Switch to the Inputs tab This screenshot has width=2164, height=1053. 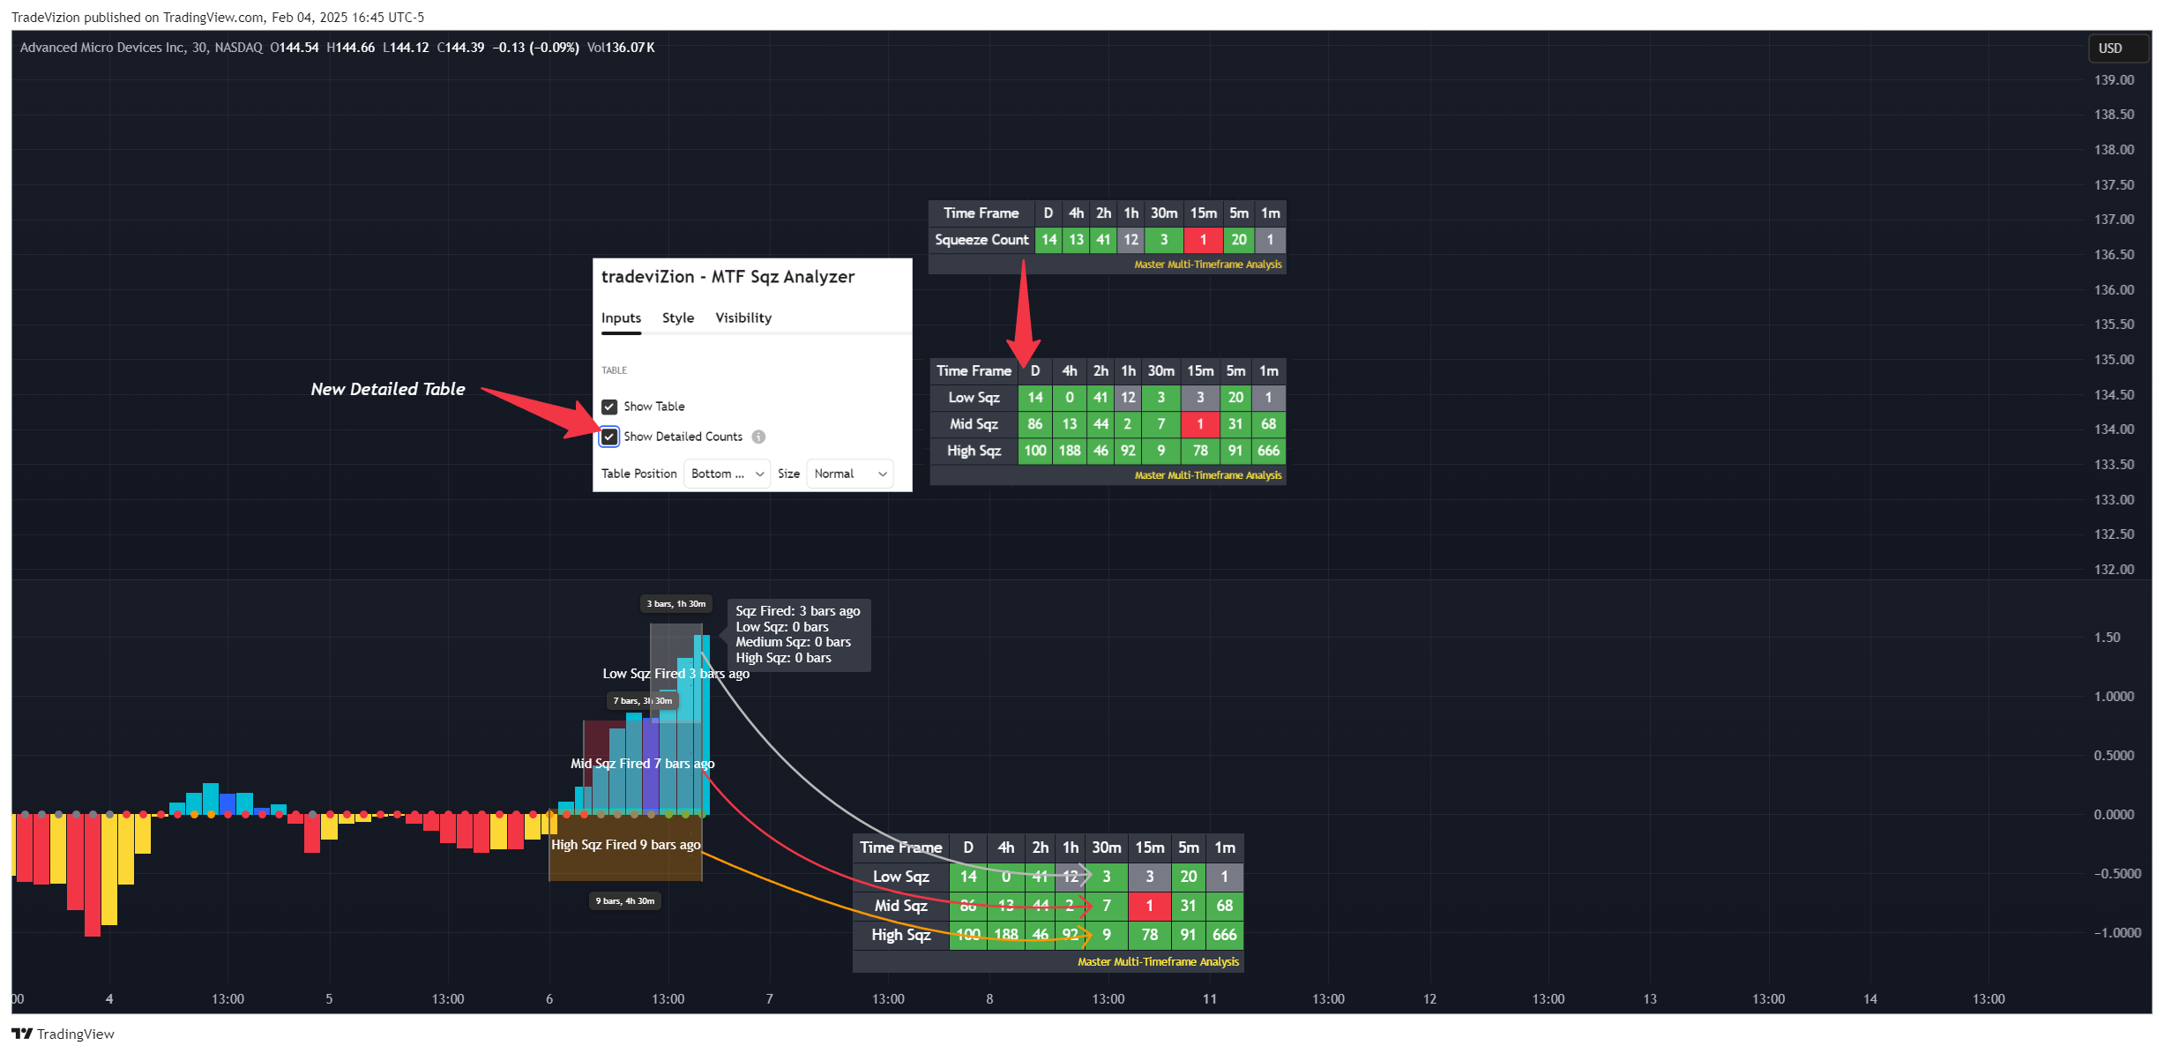(621, 318)
